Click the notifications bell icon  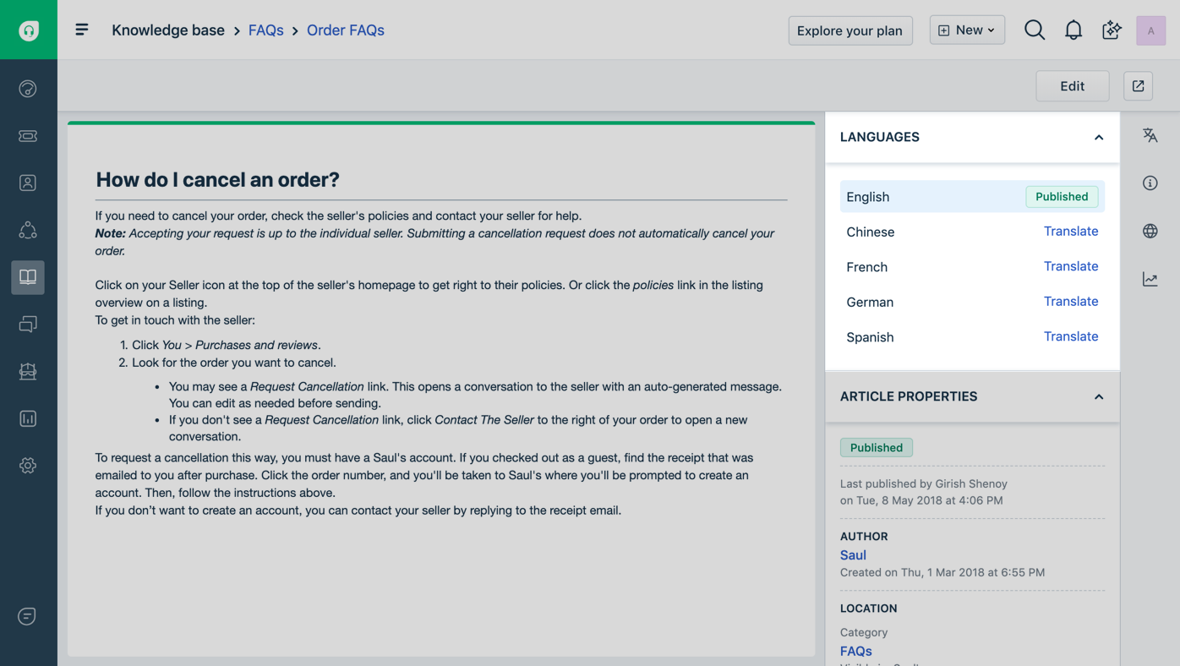coord(1073,30)
